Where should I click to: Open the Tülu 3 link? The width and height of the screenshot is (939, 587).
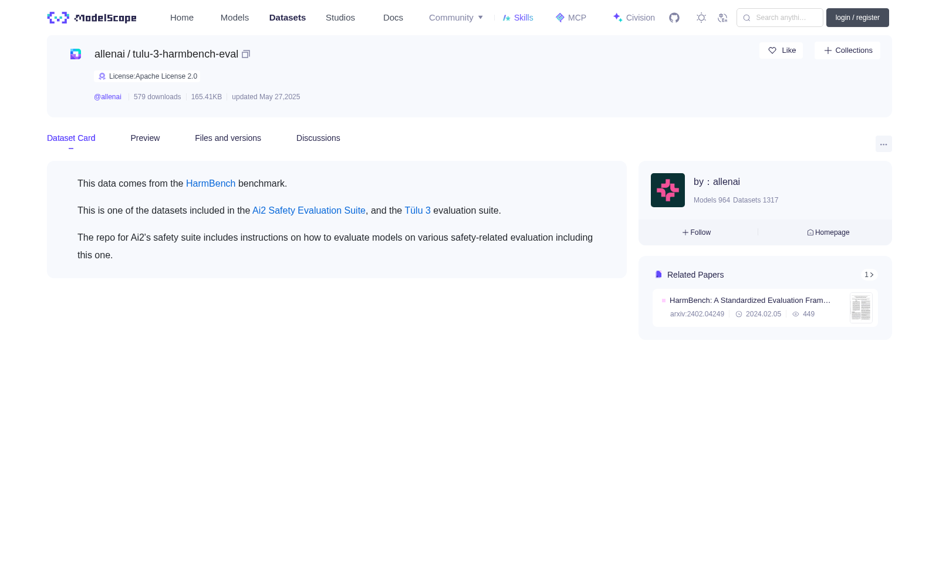click(x=418, y=211)
